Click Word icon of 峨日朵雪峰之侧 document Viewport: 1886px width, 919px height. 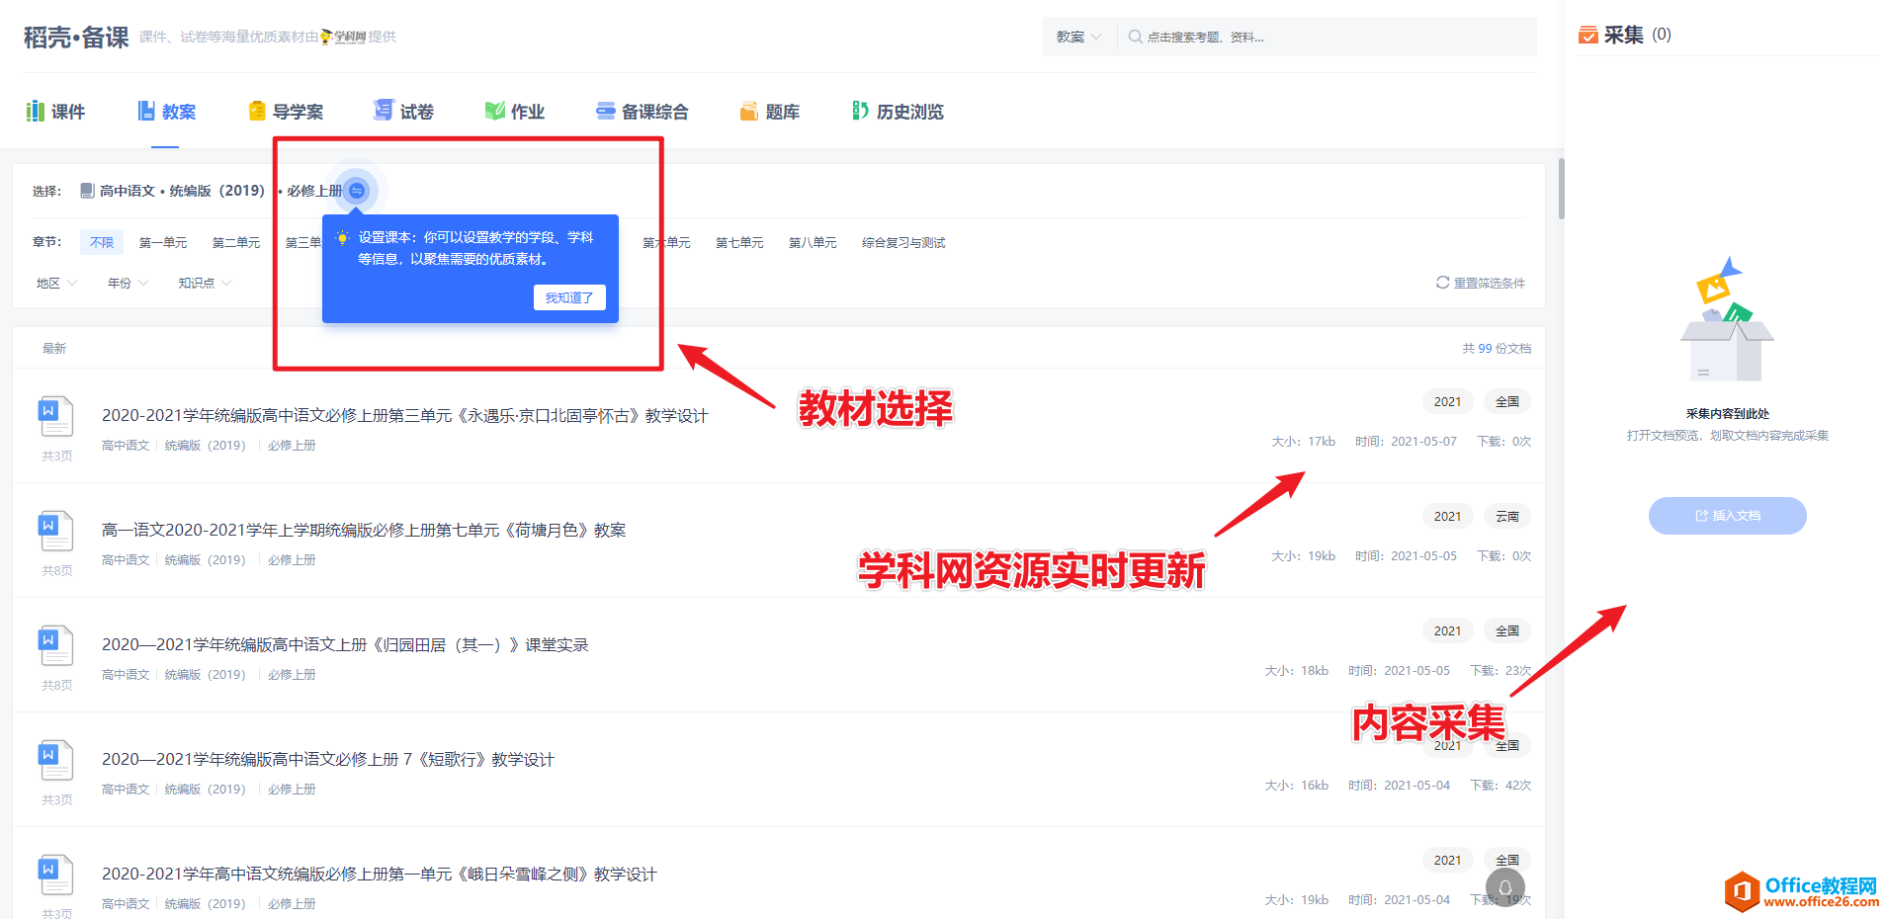click(x=55, y=875)
